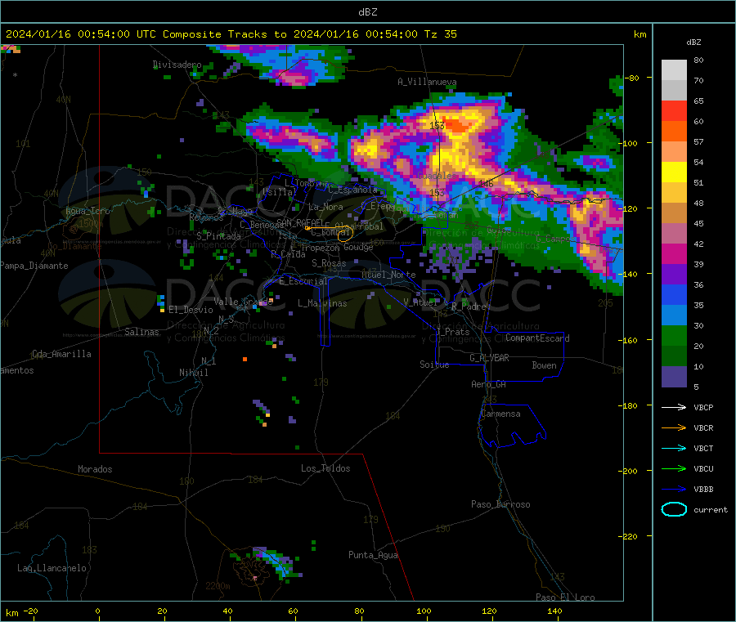Click the 'Carmensa' map label
The height and width of the screenshot is (622, 736).
click(500, 414)
